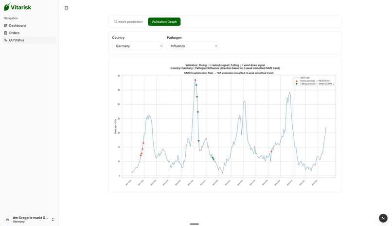Click the EU Status activity icon

coord(5,40)
